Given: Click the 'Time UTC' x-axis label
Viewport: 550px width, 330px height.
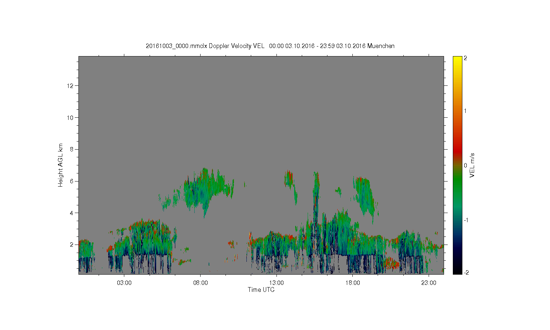Looking at the screenshot, I should 261,290.
